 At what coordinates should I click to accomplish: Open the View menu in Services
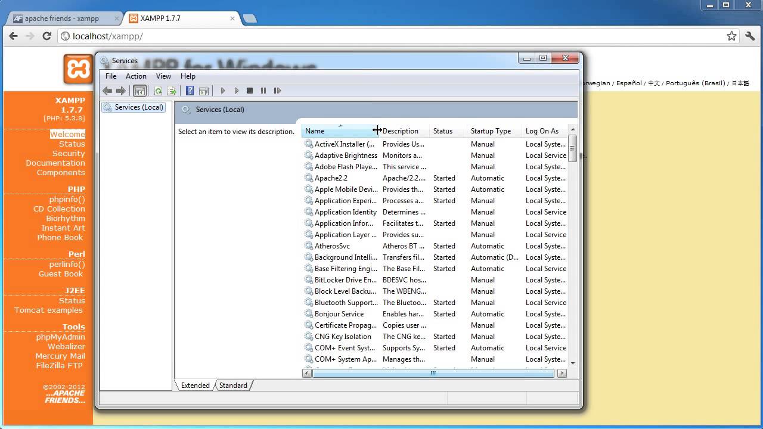tap(163, 76)
